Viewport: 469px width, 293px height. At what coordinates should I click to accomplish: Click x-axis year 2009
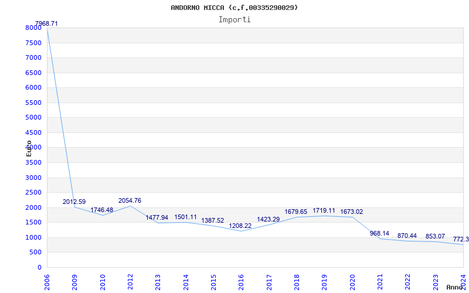coord(75,282)
